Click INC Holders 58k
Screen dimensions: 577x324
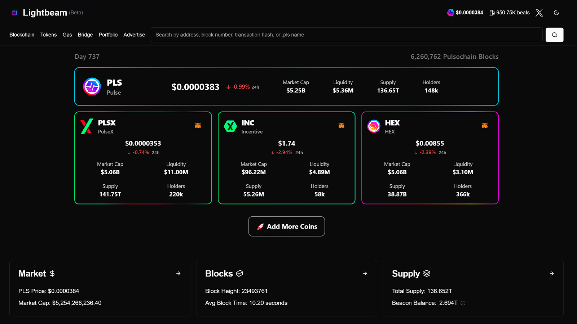point(320,194)
